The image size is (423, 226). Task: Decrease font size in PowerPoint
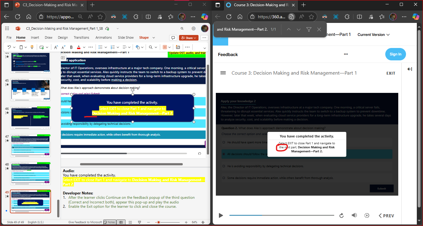[x=63, y=47]
